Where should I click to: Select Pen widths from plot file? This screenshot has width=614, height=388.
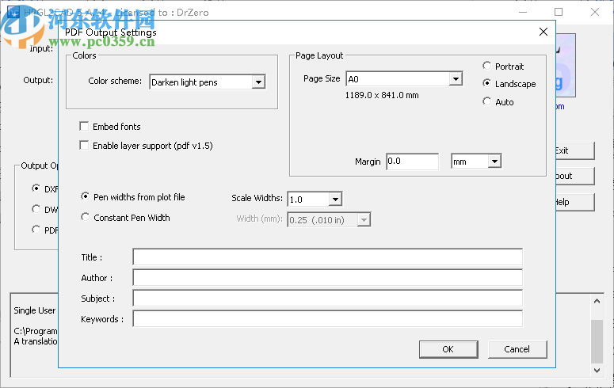click(x=85, y=196)
